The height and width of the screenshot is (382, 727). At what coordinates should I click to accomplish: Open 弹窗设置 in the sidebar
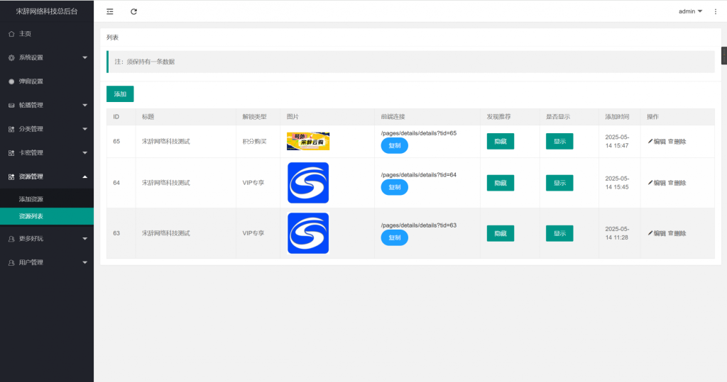pos(31,82)
